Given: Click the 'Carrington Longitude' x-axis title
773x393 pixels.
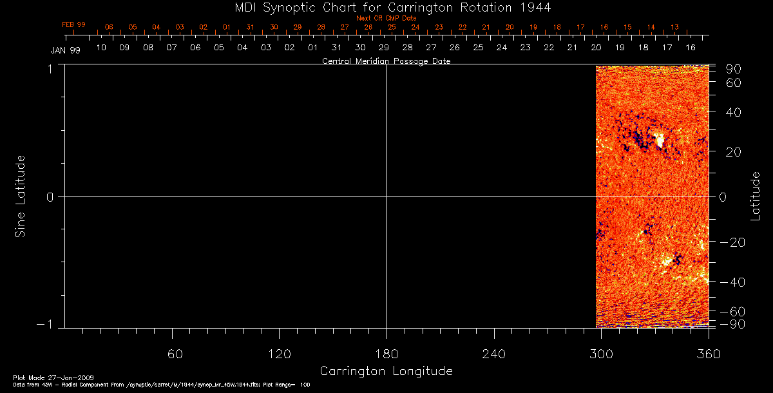Looking at the screenshot, I should (386, 371).
